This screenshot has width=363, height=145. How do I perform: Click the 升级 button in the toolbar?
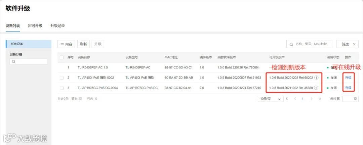pos(98,44)
